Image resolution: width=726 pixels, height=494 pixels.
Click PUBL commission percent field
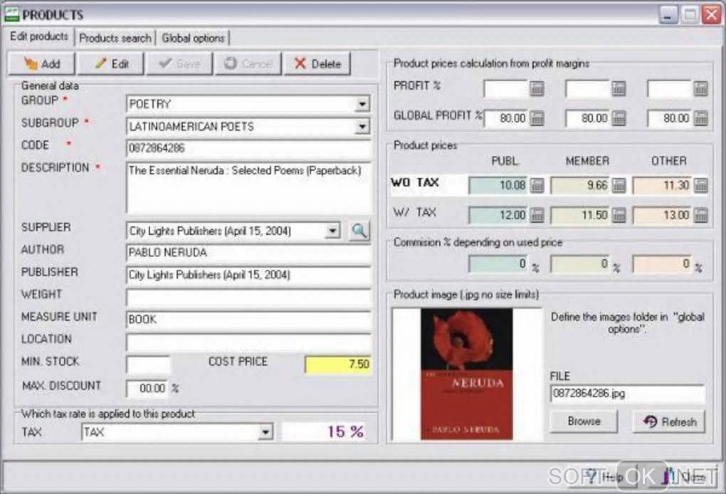[498, 264]
